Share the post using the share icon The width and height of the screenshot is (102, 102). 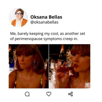70,94
